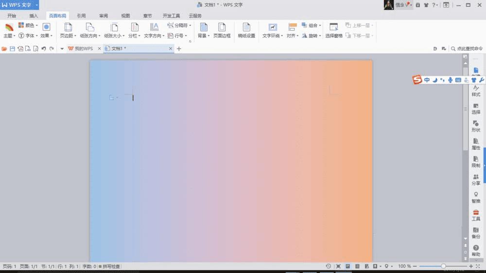Image resolution: width=486 pixels, height=273 pixels.
Task: Open the 字体 theme fonts dropdown
Action: pos(28,35)
